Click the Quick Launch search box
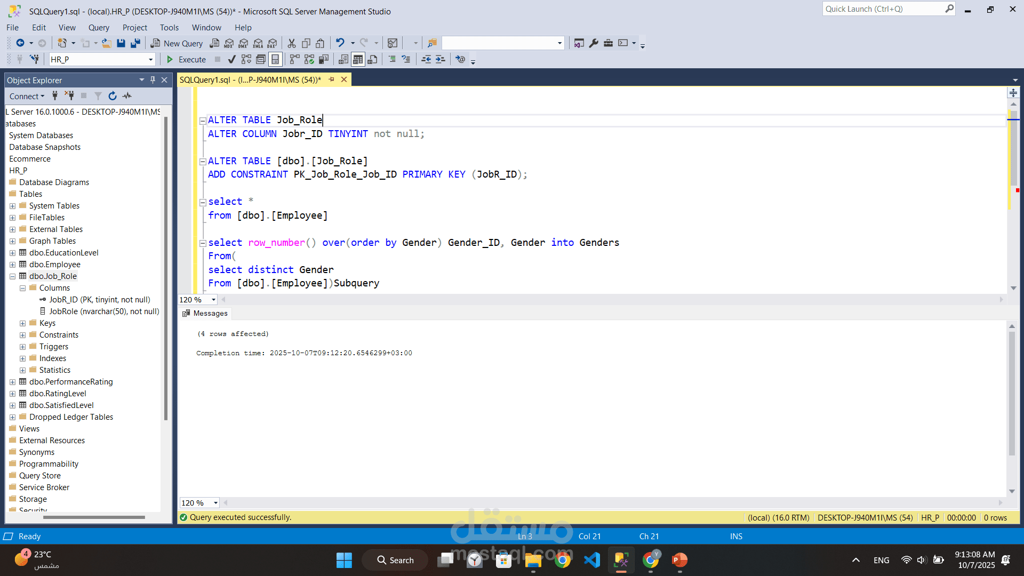The width and height of the screenshot is (1024, 576). click(889, 9)
